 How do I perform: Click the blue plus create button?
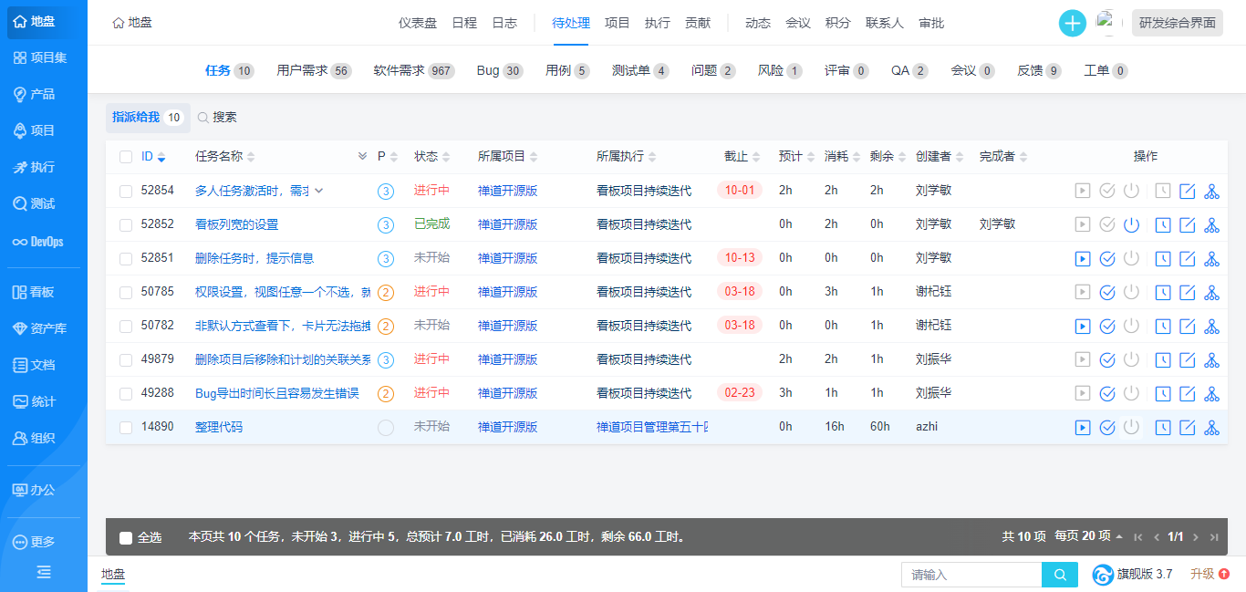pos(1073,23)
